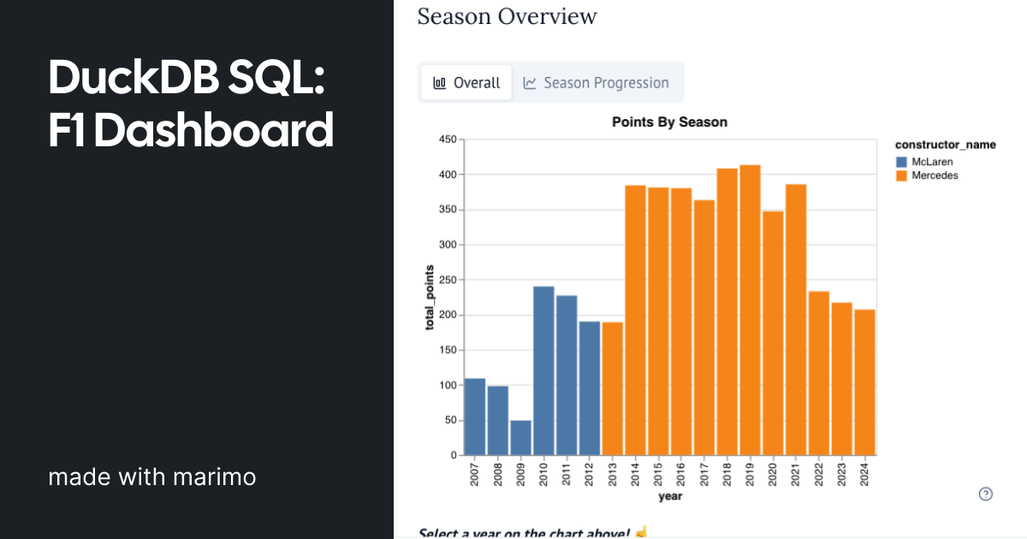Image resolution: width=1027 pixels, height=539 pixels.
Task: Click the line chart icon on Season Progression
Action: tap(530, 83)
